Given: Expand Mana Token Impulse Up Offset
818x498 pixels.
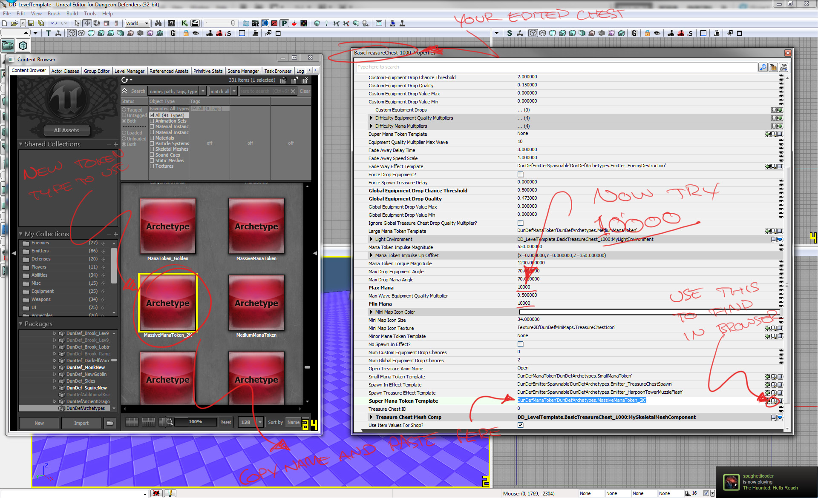Looking at the screenshot, I should click(x=371, y=255).
